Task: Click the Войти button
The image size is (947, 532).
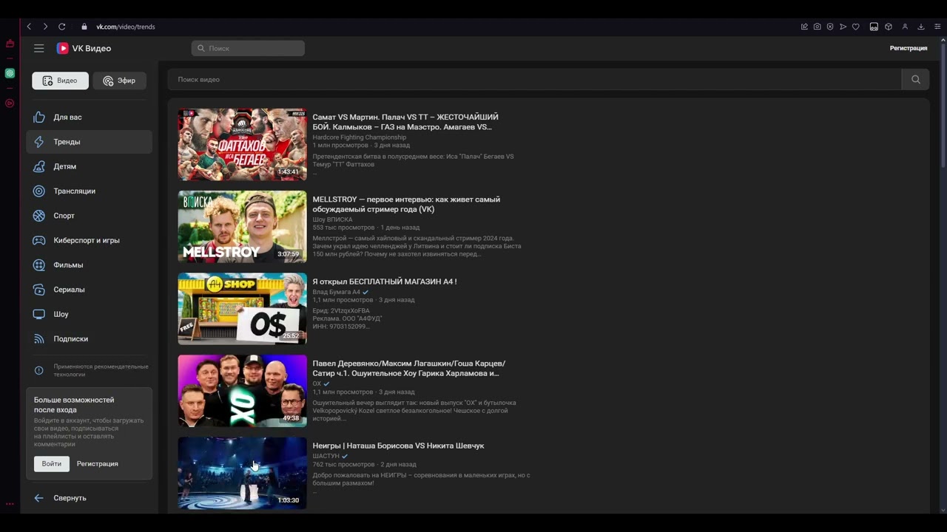Action: click(52, 464)
